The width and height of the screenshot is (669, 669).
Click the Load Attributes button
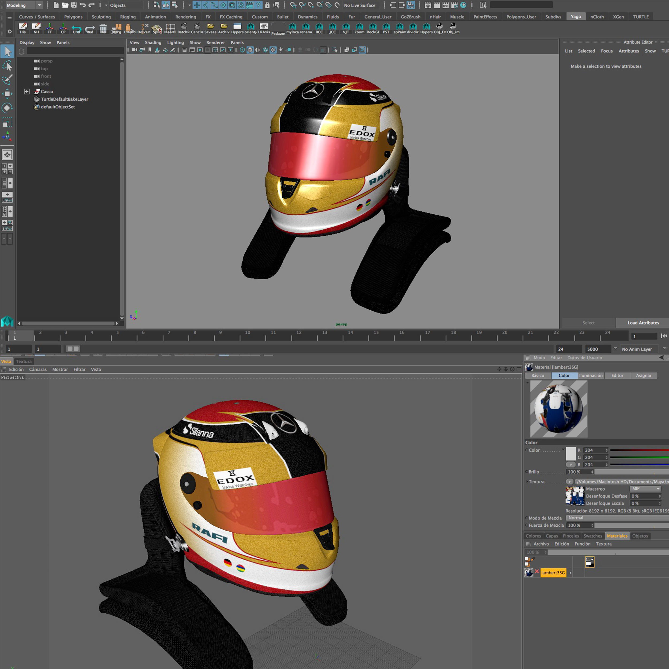click(643, 323)
